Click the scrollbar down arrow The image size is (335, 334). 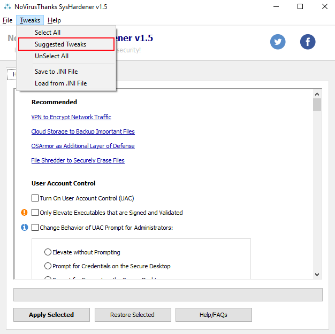point(317,275)
